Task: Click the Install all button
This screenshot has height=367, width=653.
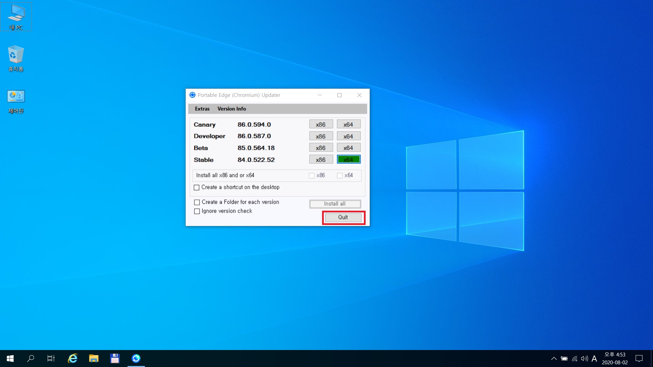Action: click(335, 204)
